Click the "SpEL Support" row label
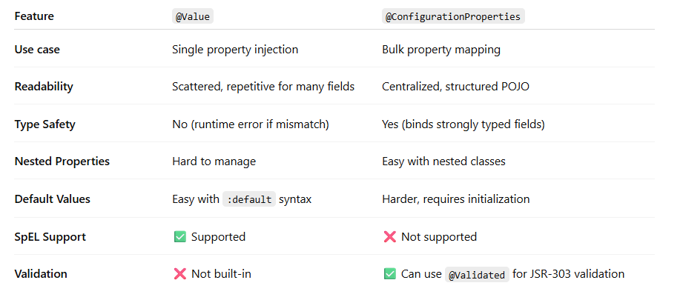 coord(50,237)
